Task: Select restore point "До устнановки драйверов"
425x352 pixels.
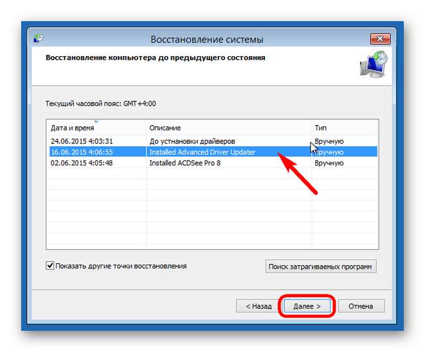Action: (191, 141)
